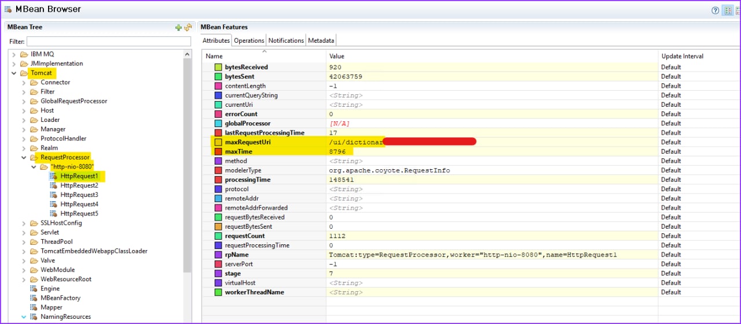Viewport: 741px width, 324px height.
Task: Click the color icon beside processingTime
Action: pos(218,180)
